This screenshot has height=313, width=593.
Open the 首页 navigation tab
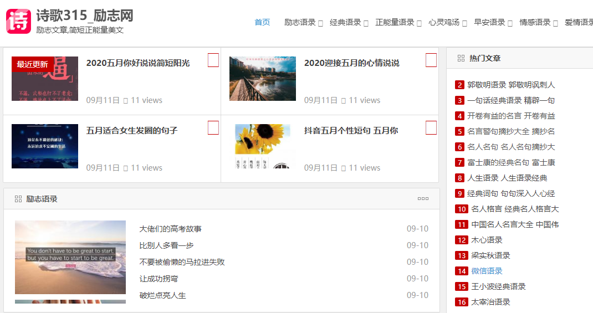[262, 22]
